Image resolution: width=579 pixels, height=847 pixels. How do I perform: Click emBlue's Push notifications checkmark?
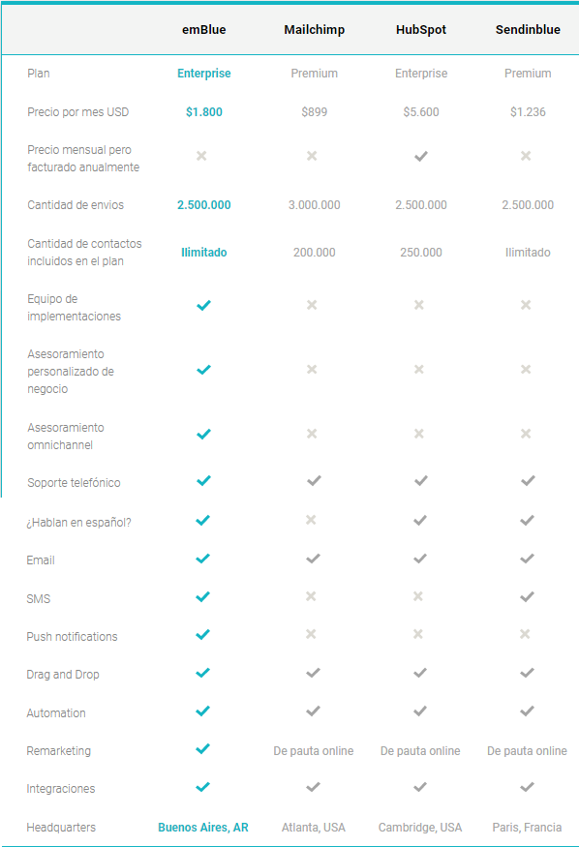(x=202, y=635)
